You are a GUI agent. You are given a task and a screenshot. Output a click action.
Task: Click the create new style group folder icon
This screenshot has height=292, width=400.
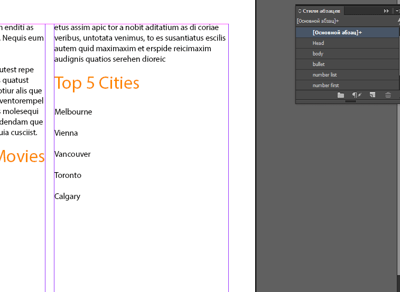click(341, 95)
